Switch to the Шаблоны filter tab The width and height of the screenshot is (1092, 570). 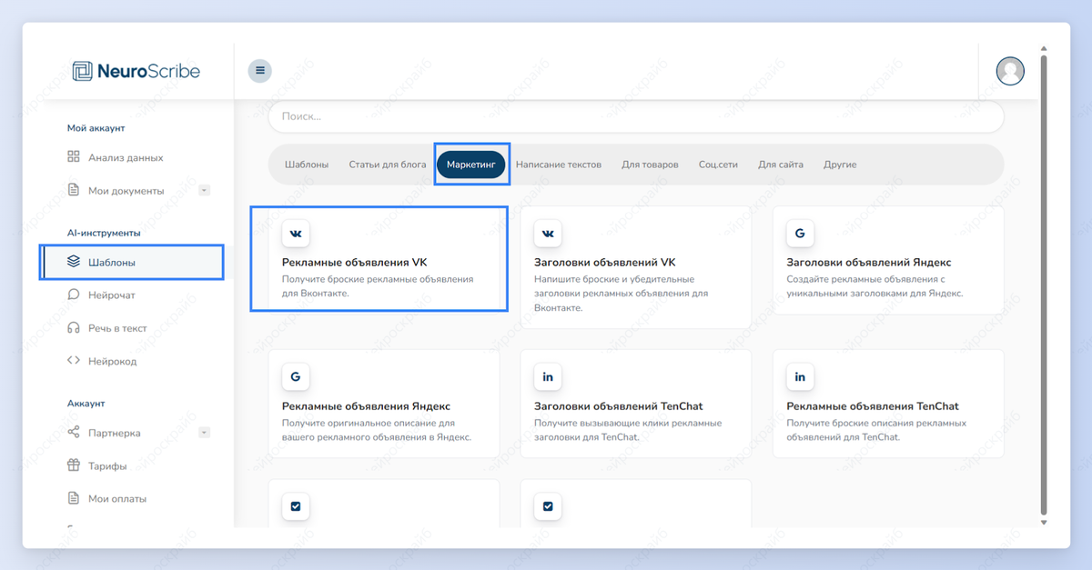307,165
